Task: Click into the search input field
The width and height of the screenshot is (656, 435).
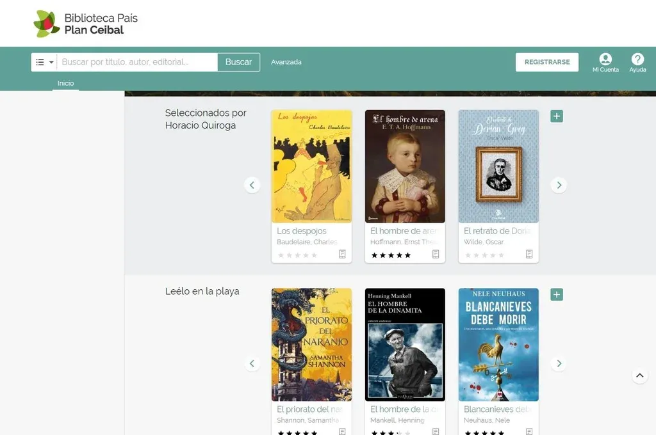Action: 137,62
